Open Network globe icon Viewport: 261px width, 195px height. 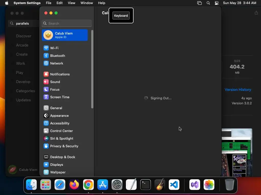tap(46, 63)
